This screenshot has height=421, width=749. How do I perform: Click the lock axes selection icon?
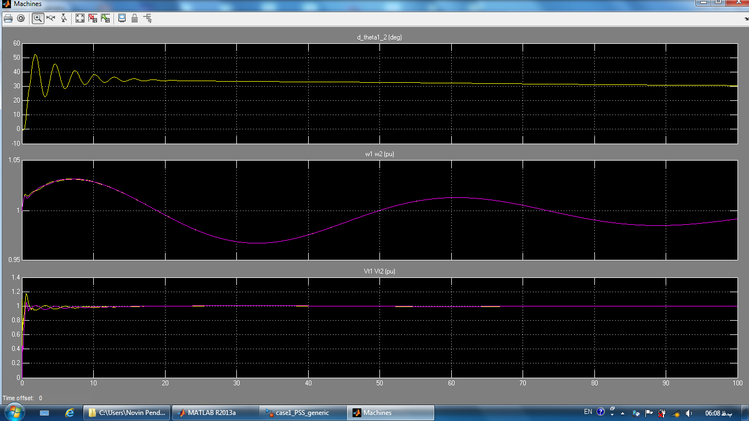134,18
